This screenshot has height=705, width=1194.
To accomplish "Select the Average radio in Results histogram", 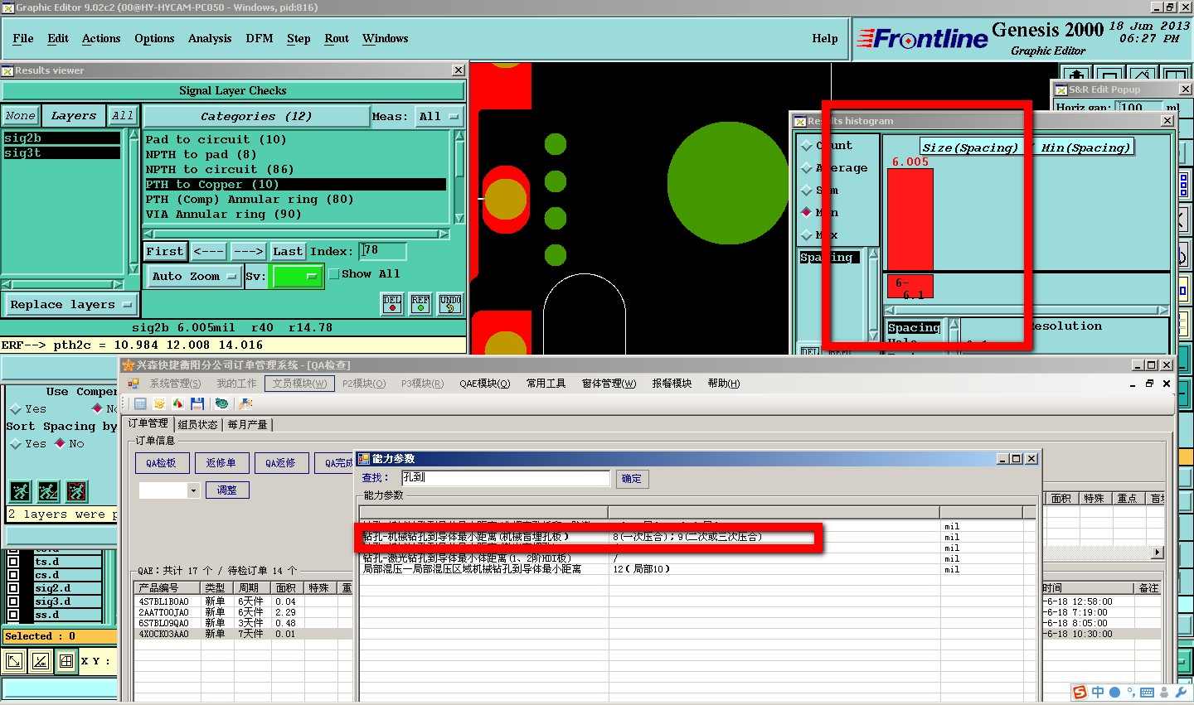I will click(x=807, y=168).
